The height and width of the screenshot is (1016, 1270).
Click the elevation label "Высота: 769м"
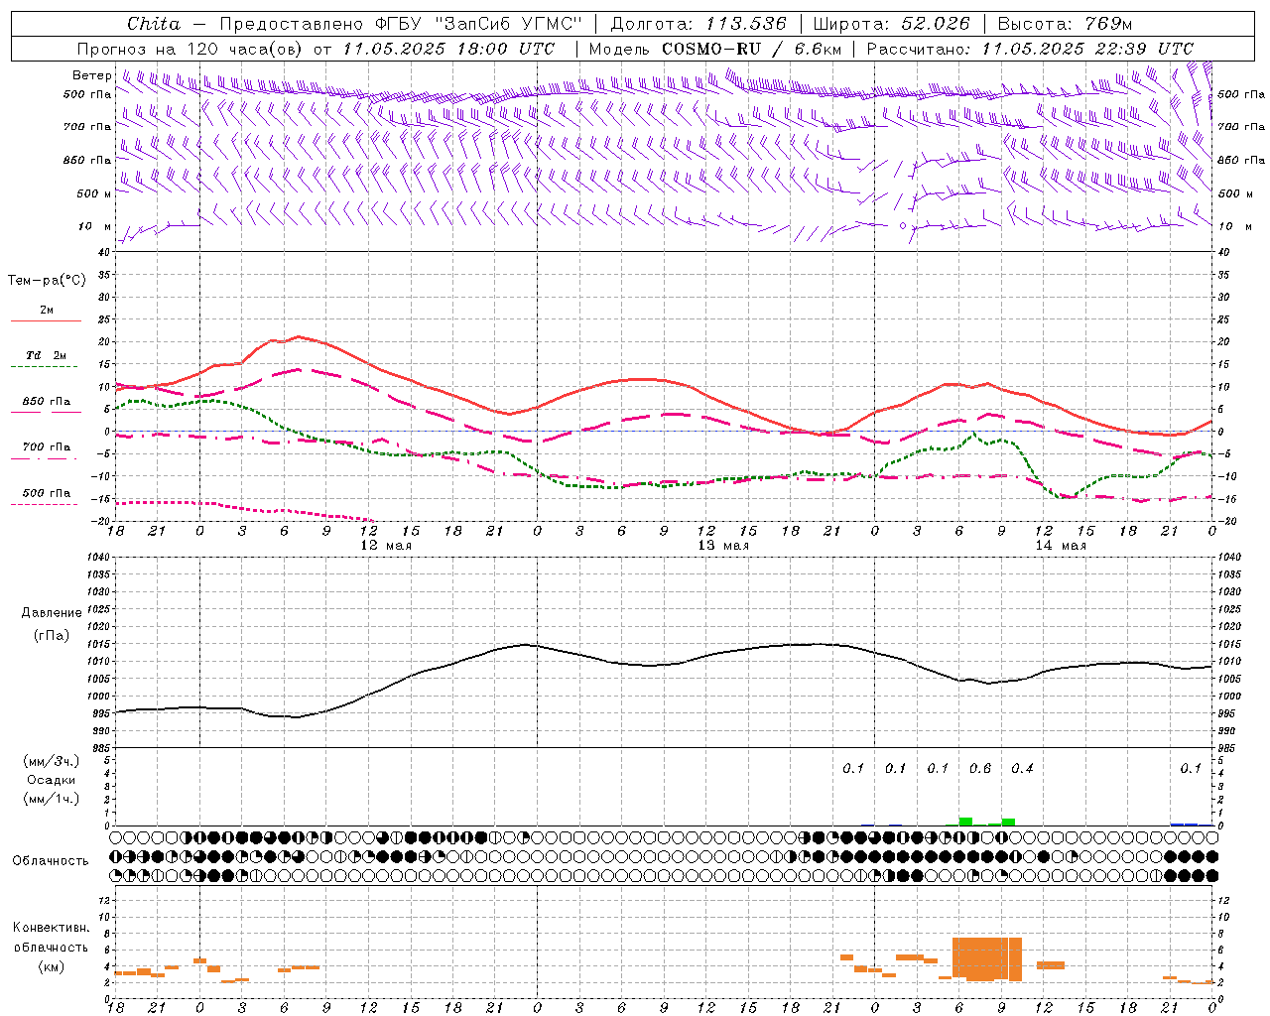[1064, 24]
